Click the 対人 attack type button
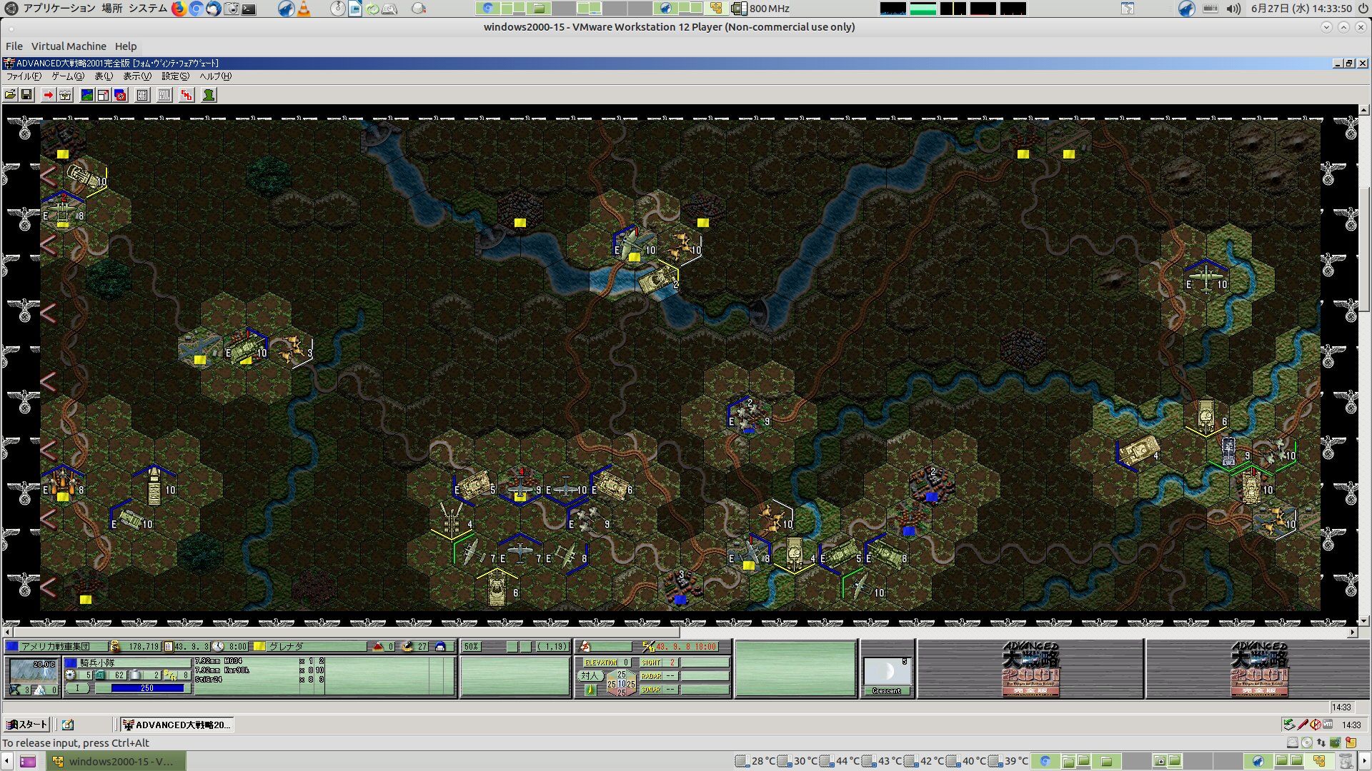Screen dimensions: 1372x771 [x=589, y=675]
